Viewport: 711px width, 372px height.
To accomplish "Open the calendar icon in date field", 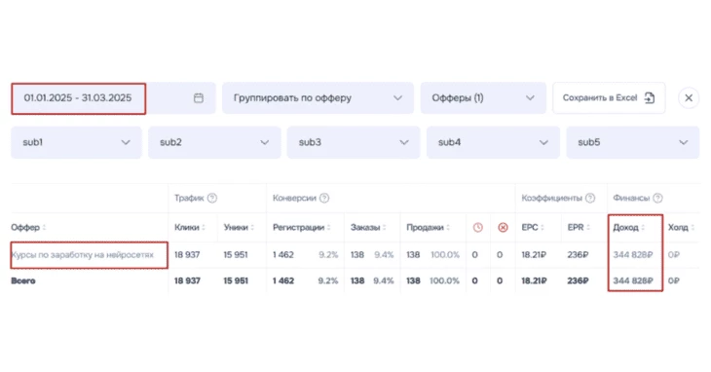I will [x=198, y=98].
